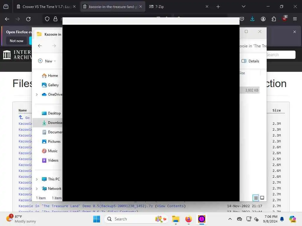Reload the current Firefox page
This screenshot has width=302, height=226.
pyautogui.click(x=28, y=19)
